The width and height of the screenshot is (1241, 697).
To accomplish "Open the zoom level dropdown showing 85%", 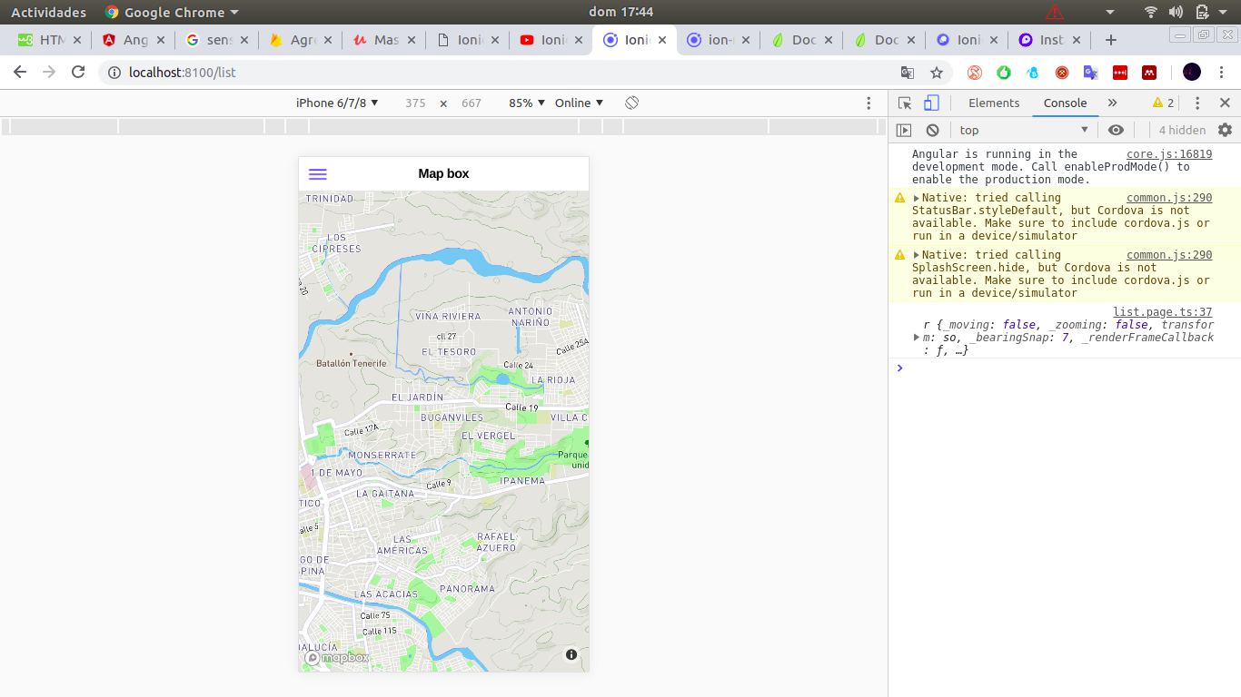I will point(525,103).
